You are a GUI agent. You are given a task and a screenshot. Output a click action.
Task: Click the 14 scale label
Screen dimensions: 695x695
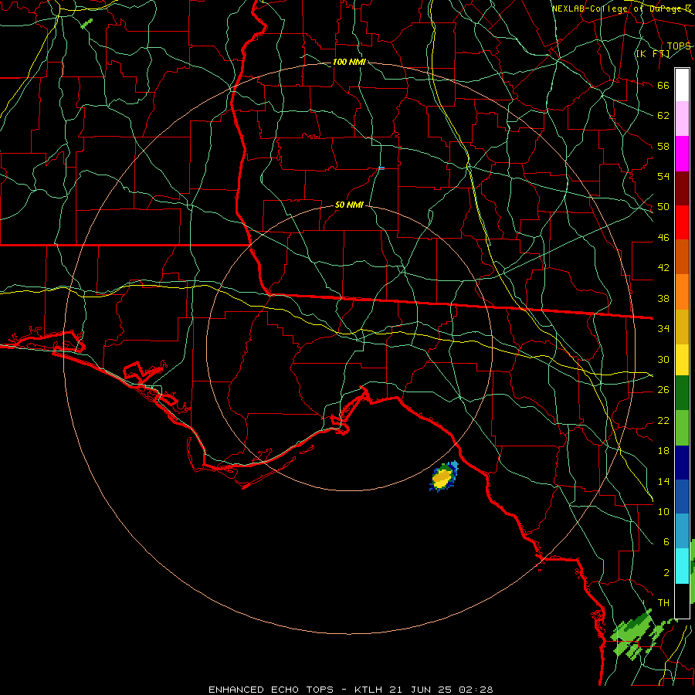663,481
